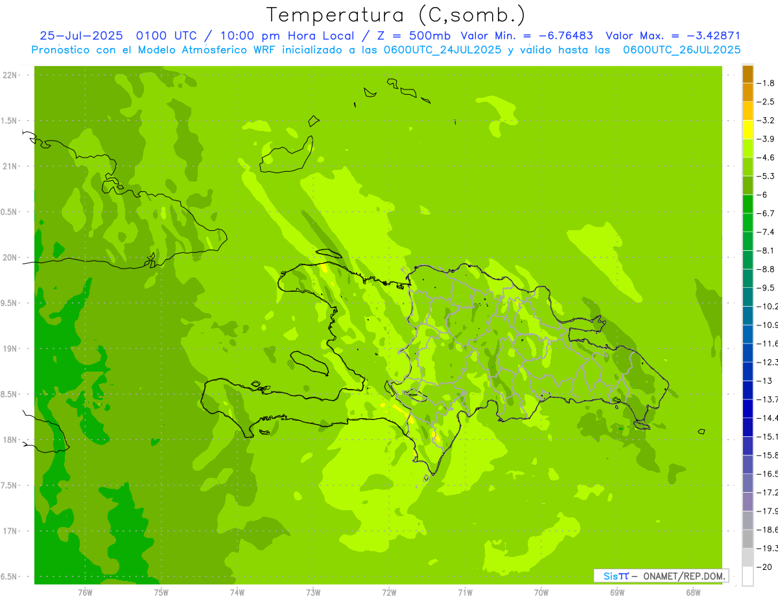This screenshot has width=778, height=601.
Task: Click the '-5.3' legend value
Action: click(x=767, y=176)
